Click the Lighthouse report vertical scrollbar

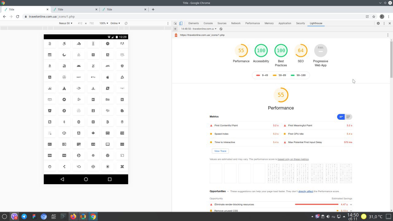(391, 59)
